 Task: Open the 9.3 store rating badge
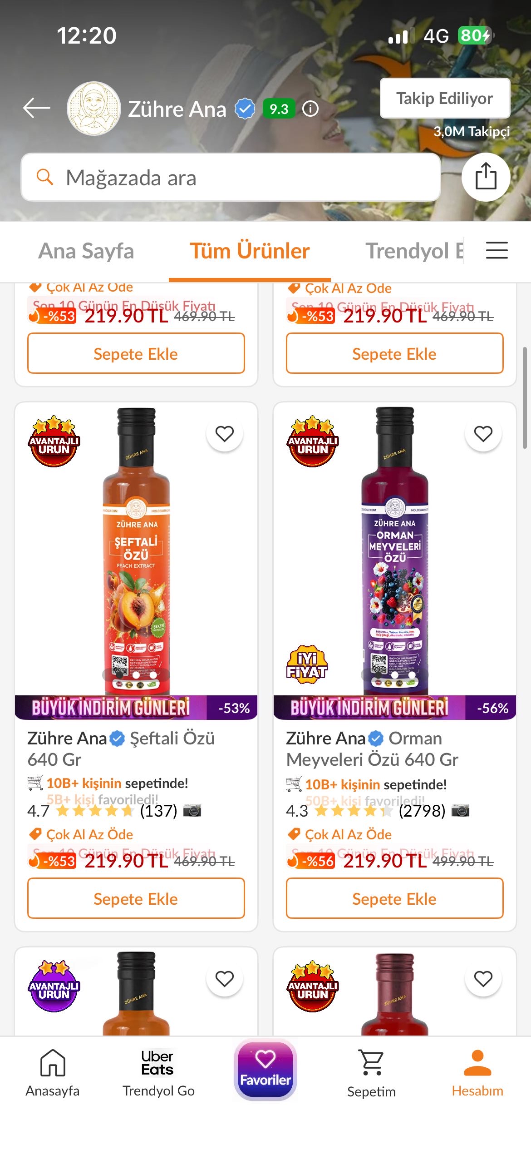(278, 109)
